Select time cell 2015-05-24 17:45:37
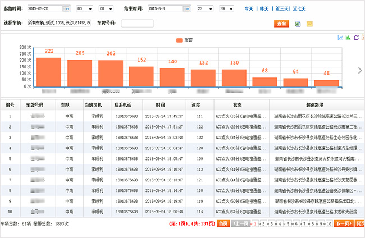 (164, 116)
